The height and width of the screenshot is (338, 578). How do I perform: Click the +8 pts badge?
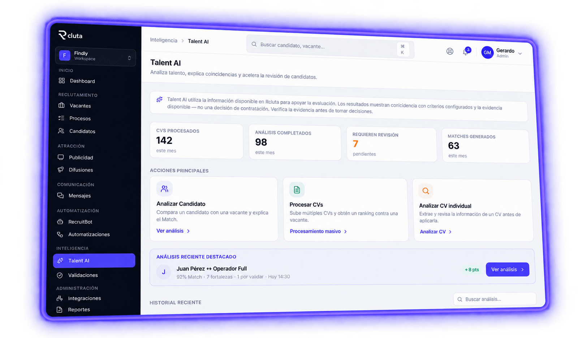(x=472, y=269)
